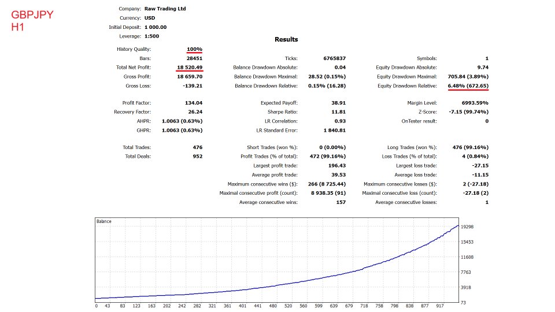
Task: Click the Average profit trade value 39.53
Action: click(x=339, y=174)
